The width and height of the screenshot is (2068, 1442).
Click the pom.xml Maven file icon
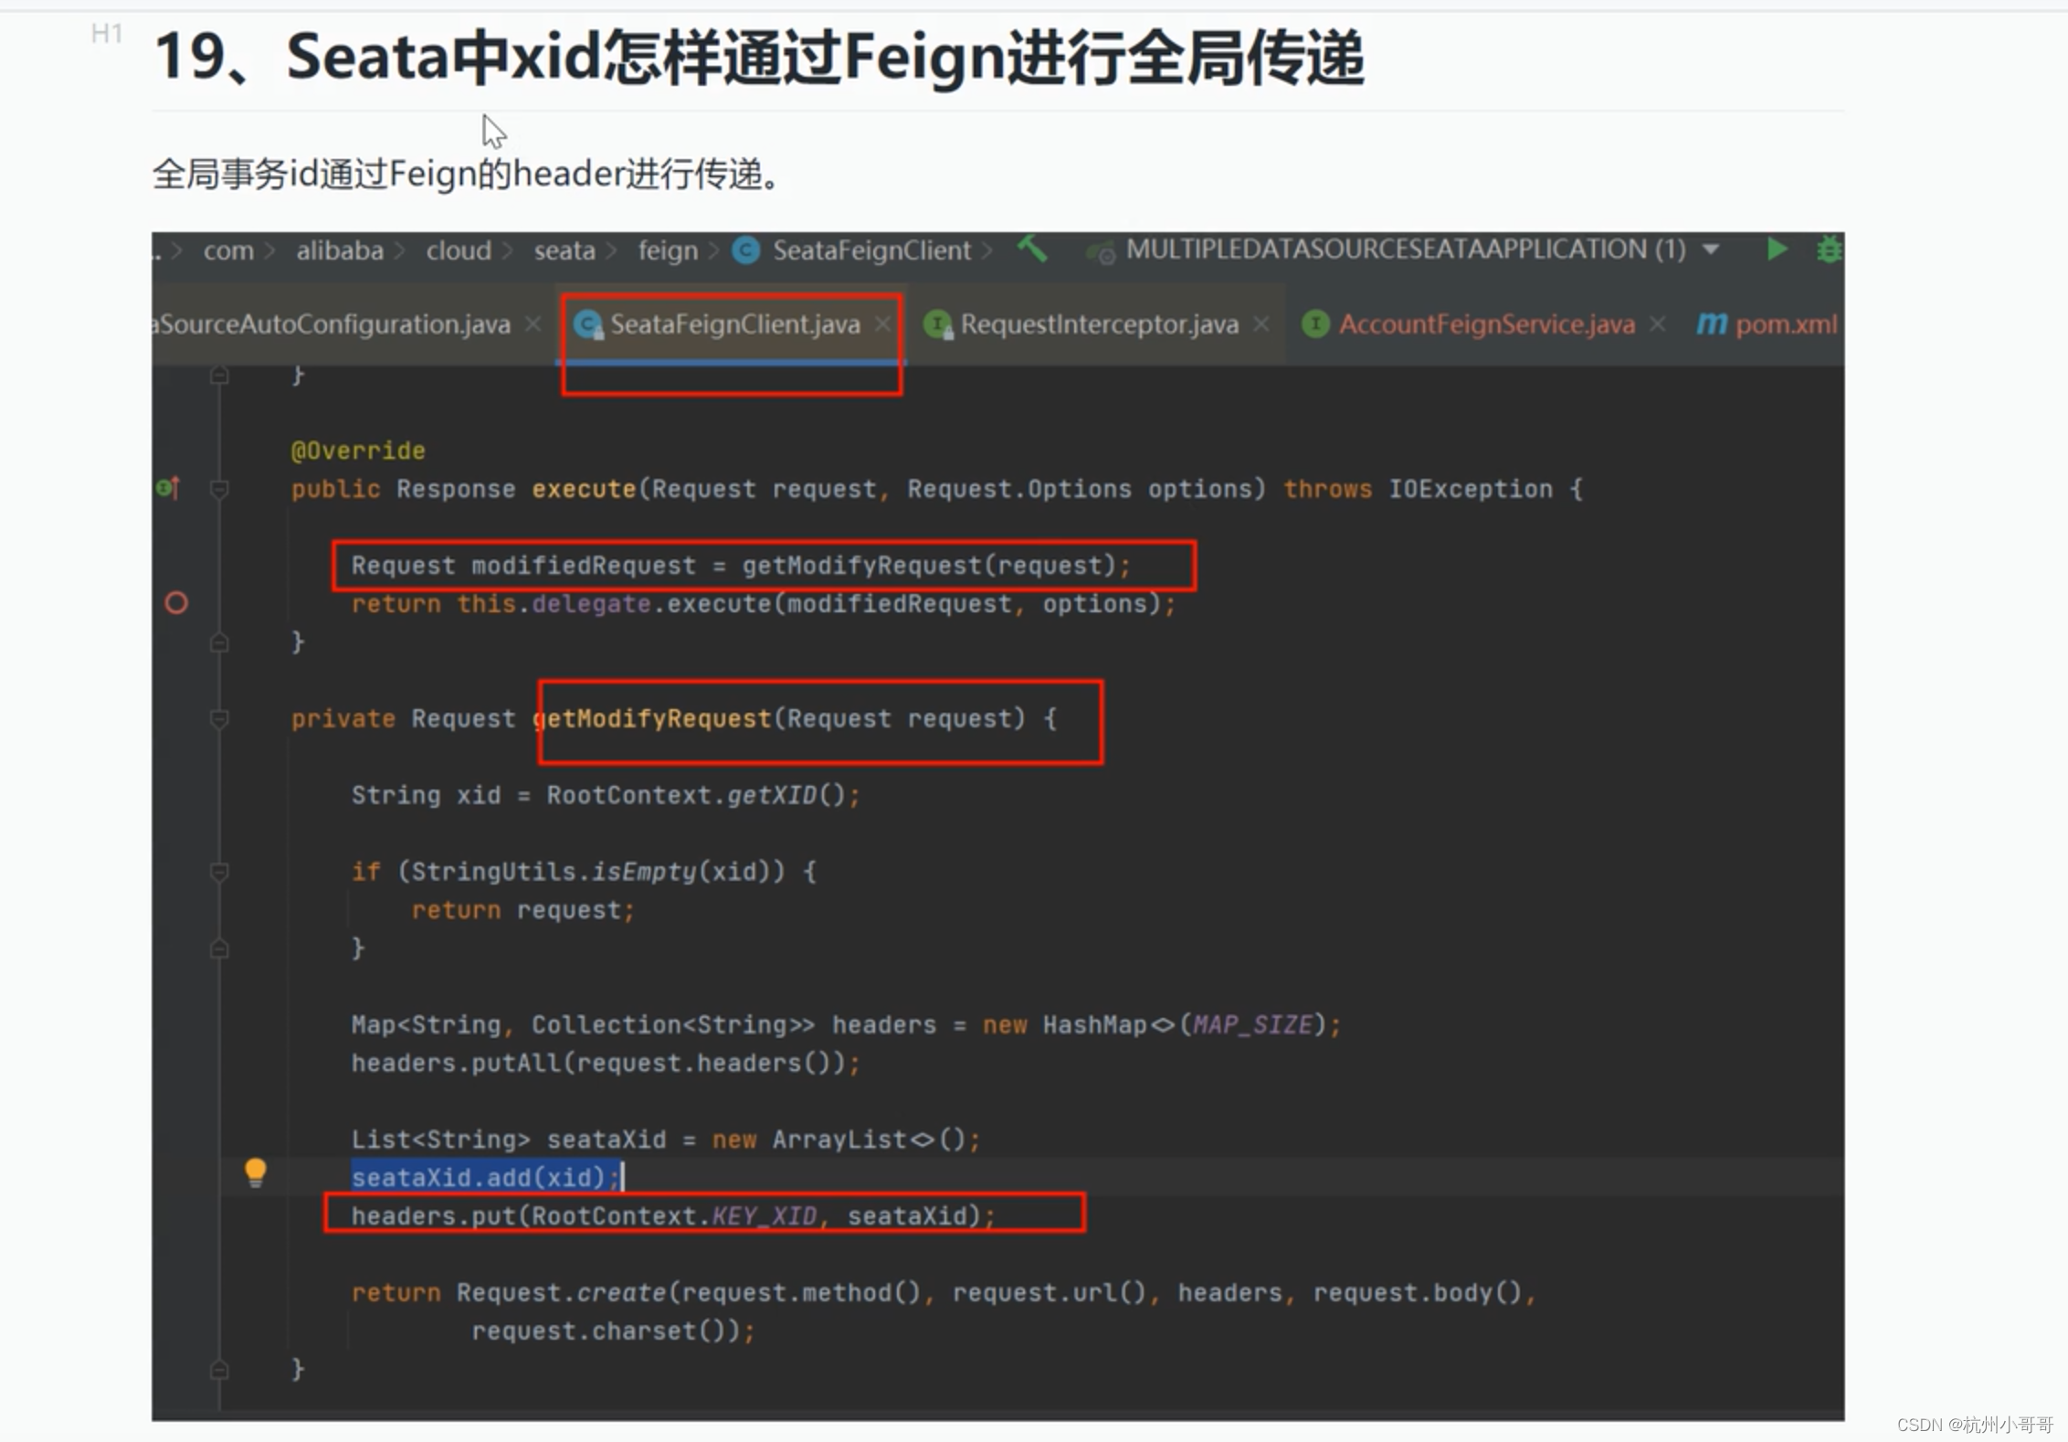tap(1711, 323)
